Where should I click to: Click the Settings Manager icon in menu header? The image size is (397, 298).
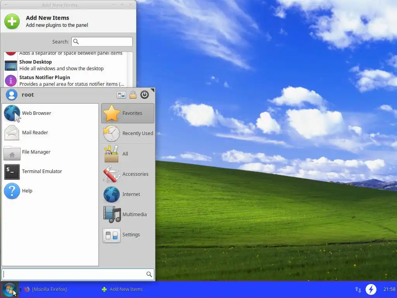click(121, 95)
